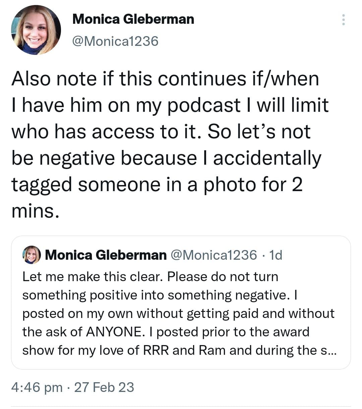Click the line "tagged someone in a photo for 2"

[157, 184]
